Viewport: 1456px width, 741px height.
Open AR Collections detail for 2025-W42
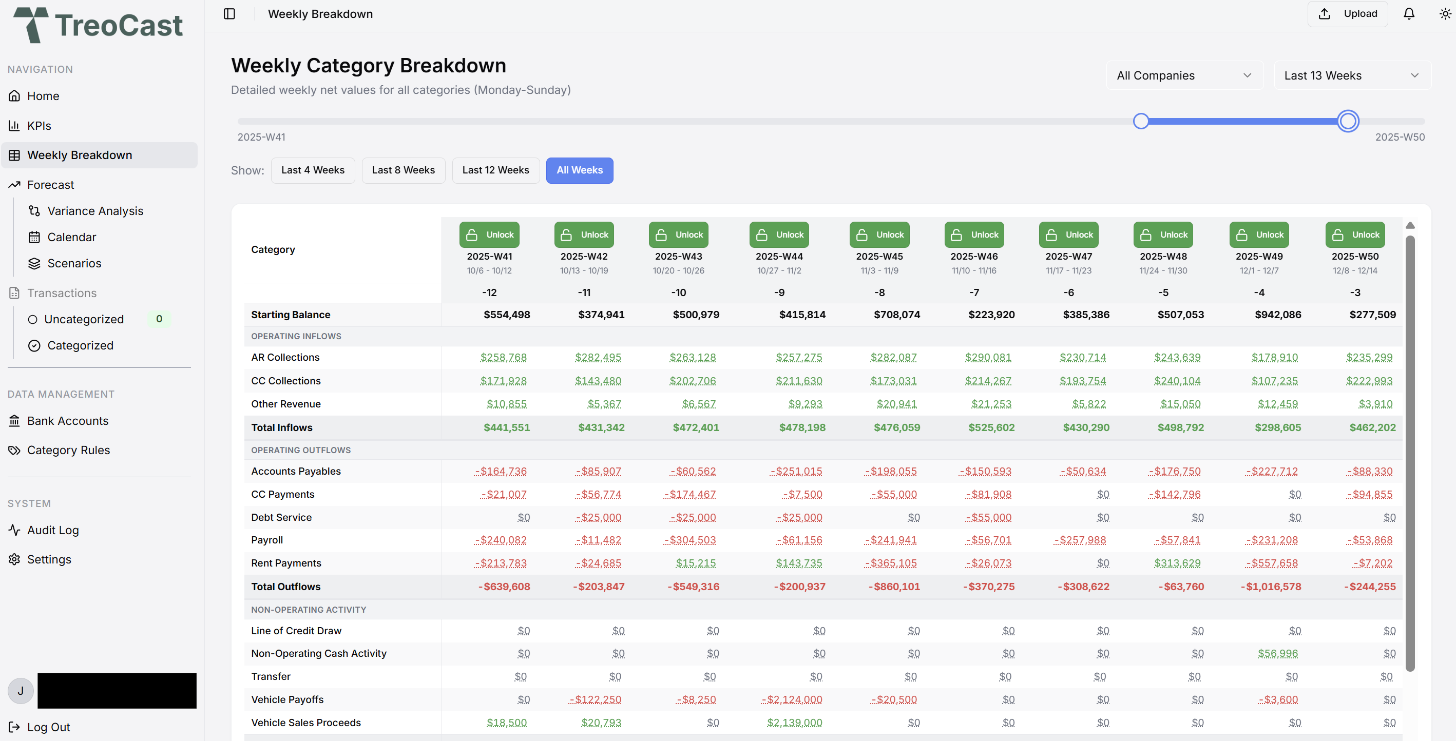point(598,357)
